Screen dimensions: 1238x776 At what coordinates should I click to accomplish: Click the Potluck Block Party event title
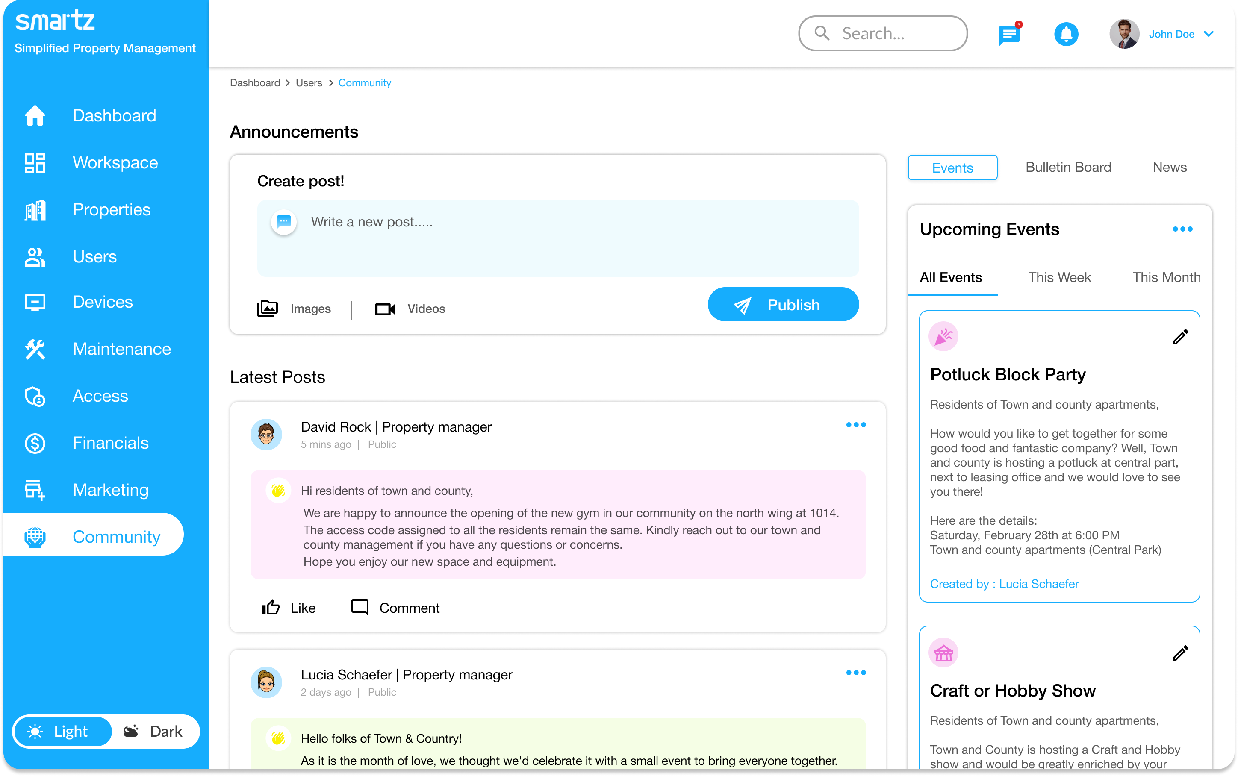click(1008, 375)
